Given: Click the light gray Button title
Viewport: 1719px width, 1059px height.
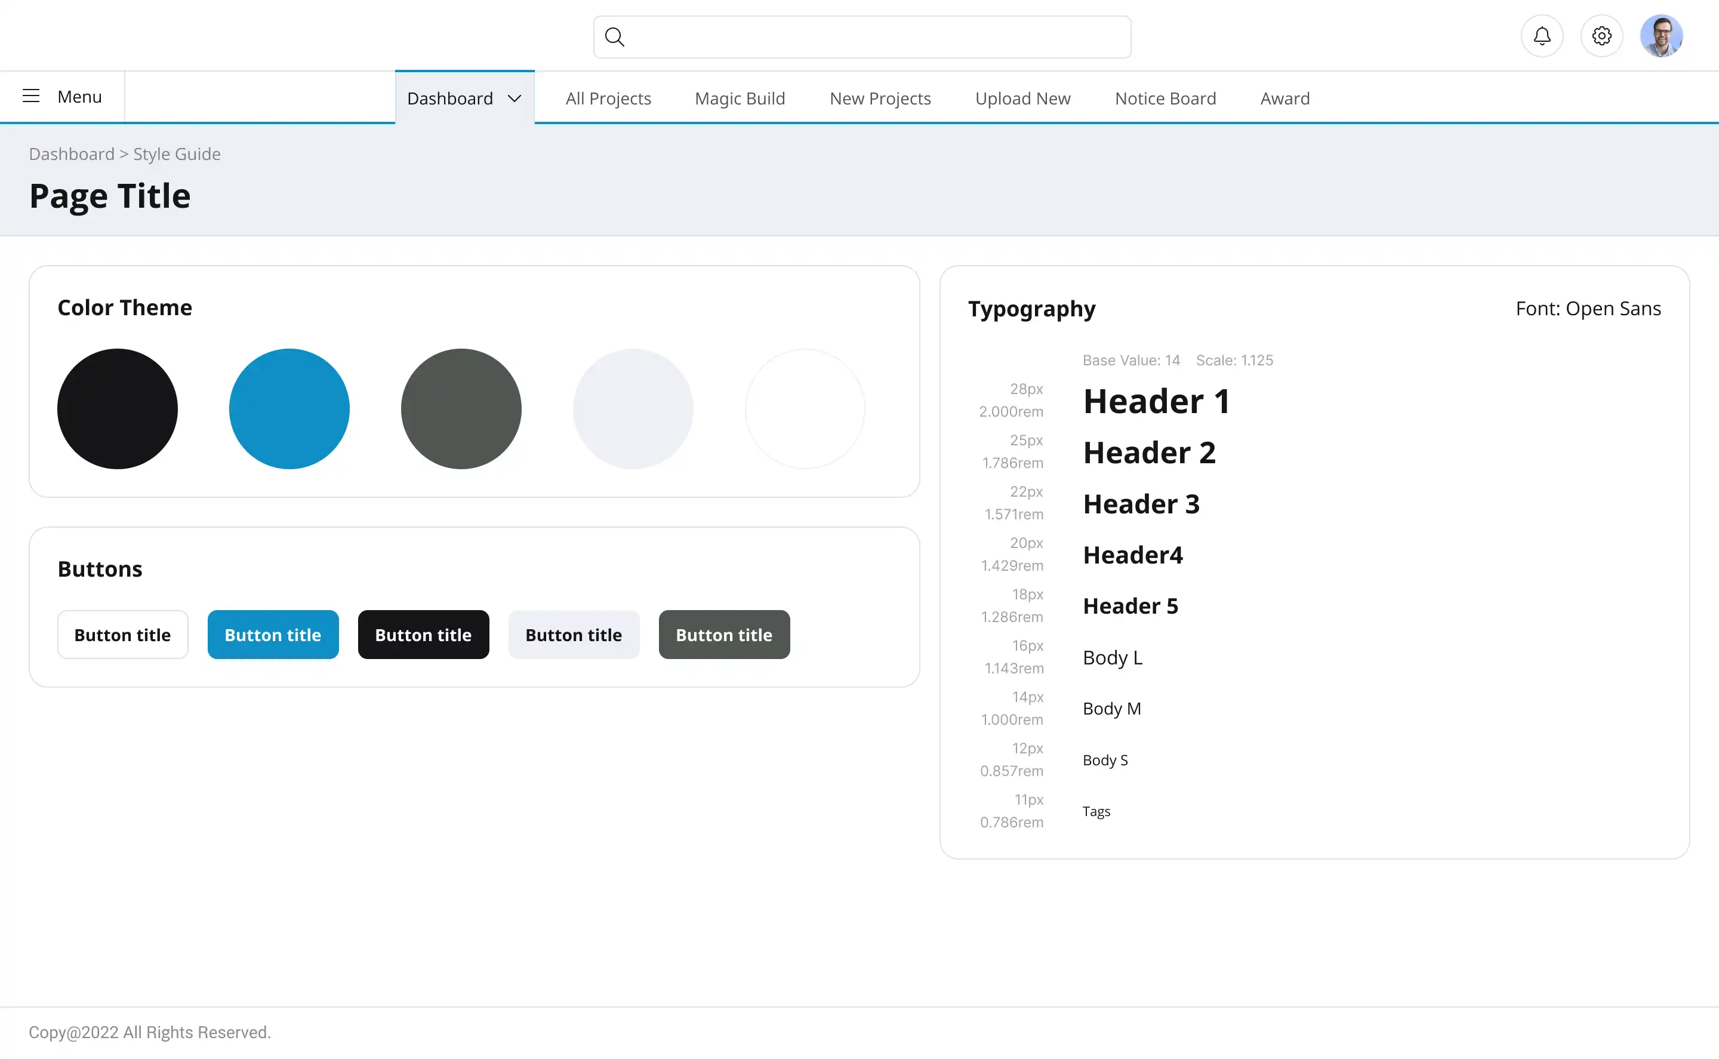Looking at the screenshot, I should pyautogui.click(x=574, y=635).
